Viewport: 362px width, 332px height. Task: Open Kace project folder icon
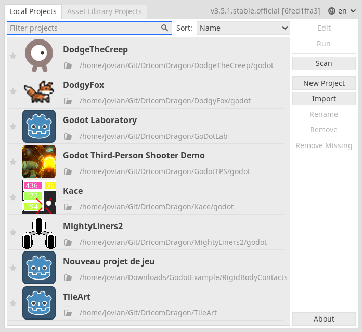point(68,207)
